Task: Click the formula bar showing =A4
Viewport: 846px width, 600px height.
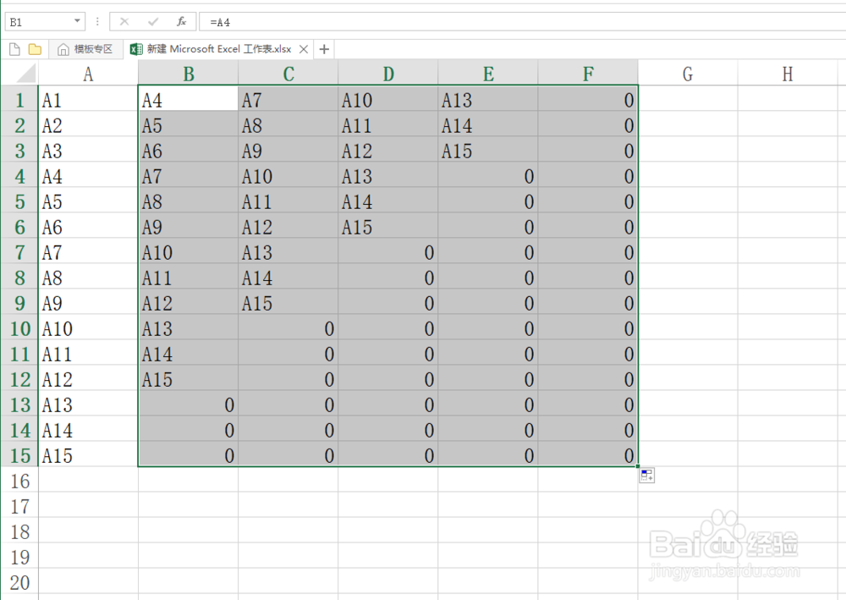Action: [522, 22]
